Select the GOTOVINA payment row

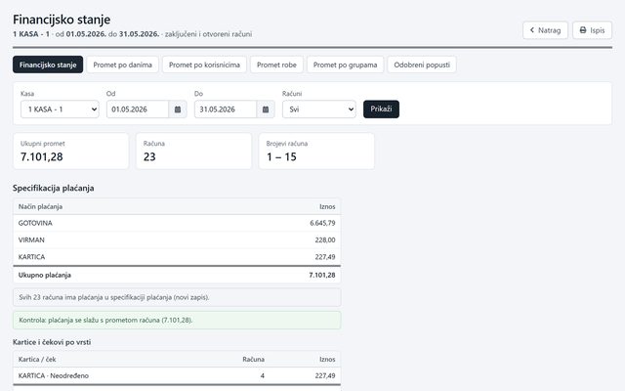[177, 223]
